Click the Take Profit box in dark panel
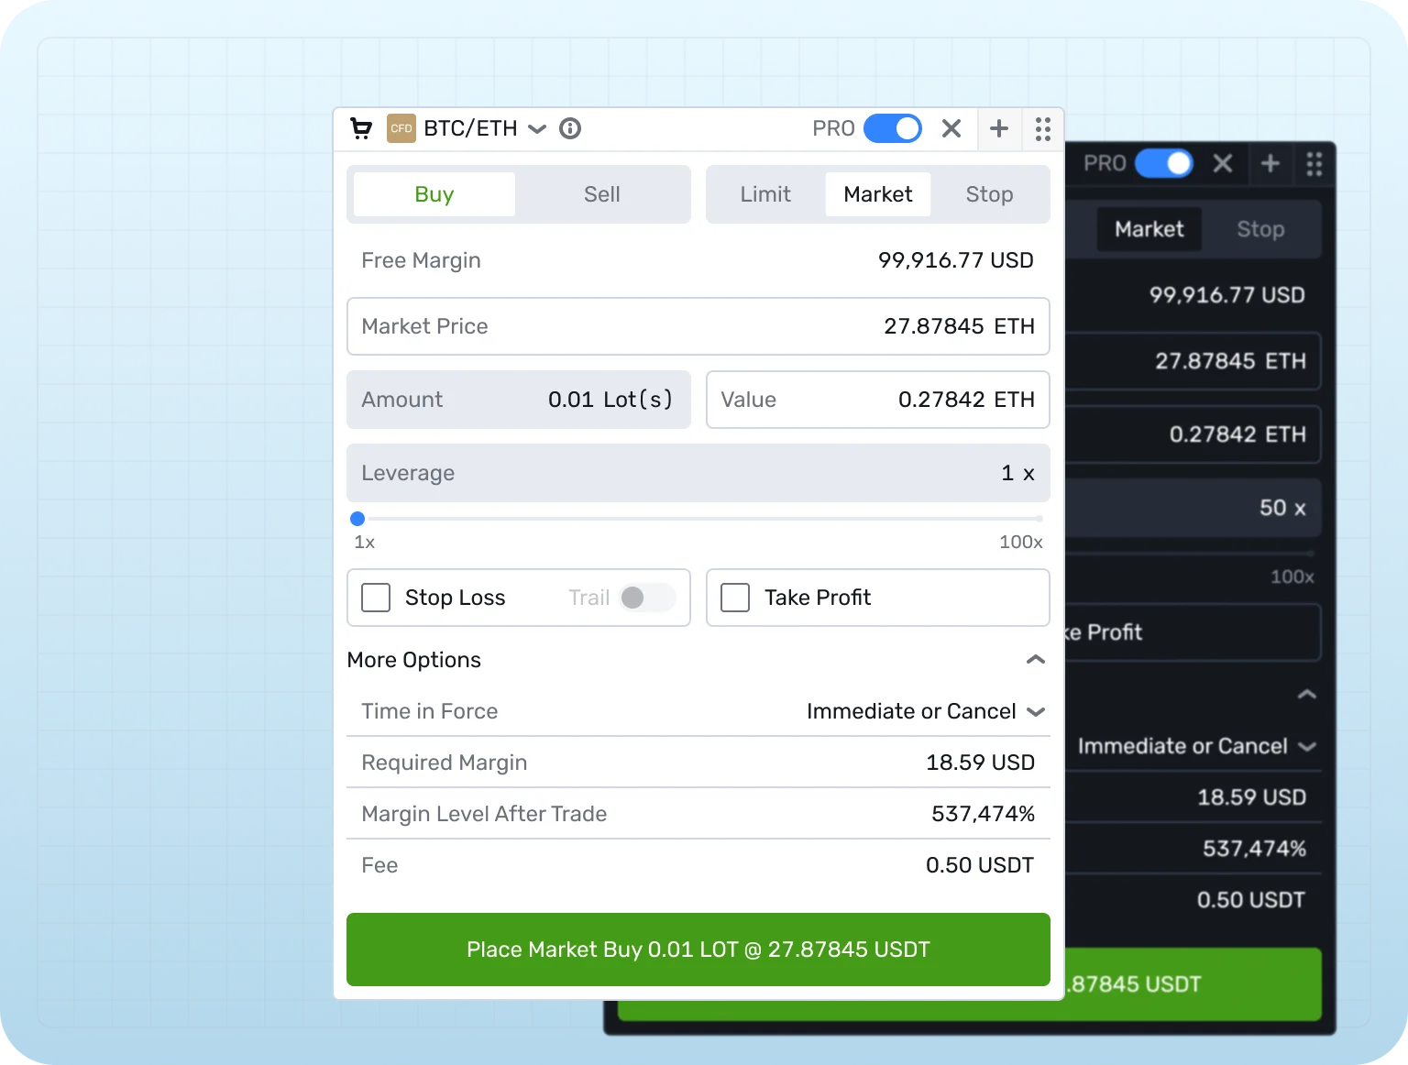The height and width of the screenshot is (1065, 1408). click(1193, 632)
